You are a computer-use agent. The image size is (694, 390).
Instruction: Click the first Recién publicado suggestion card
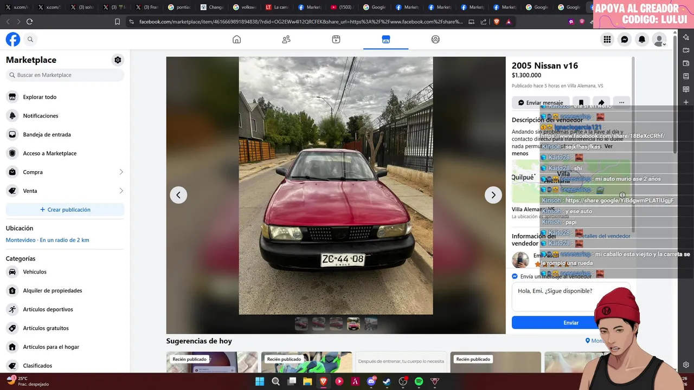pos(212,362)
